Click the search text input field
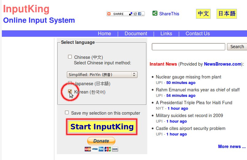This screenshot has width=247, height=160. (x=188, y=47)
